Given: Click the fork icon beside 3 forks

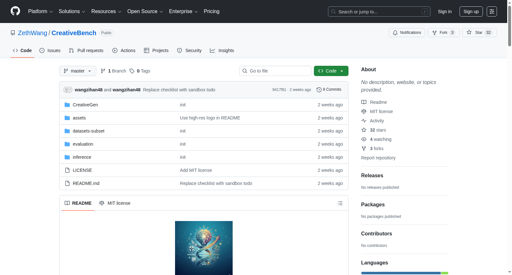Looking at the screenshot, I should [x=364, y=149].
